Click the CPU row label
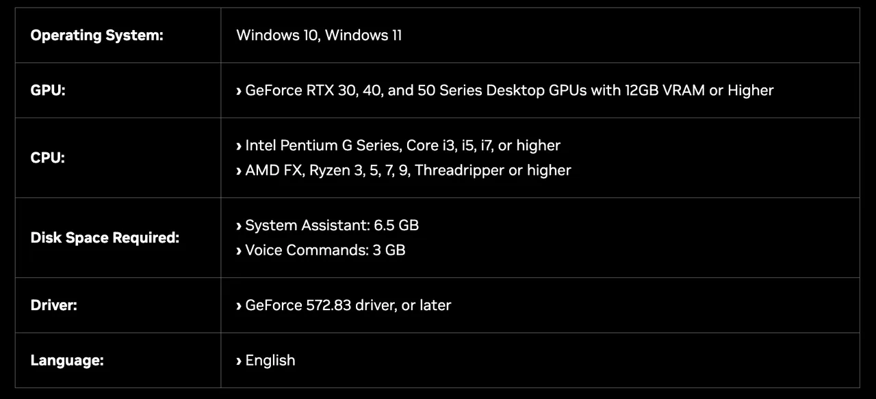The width and height of the screenshot is (876, 399). [48, 158]
